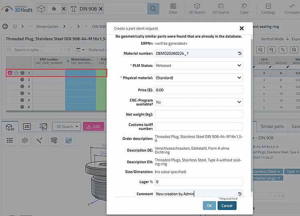Open the dimensions view tab
The height and width of the screenshot is (216, 300).
(43, 127)
